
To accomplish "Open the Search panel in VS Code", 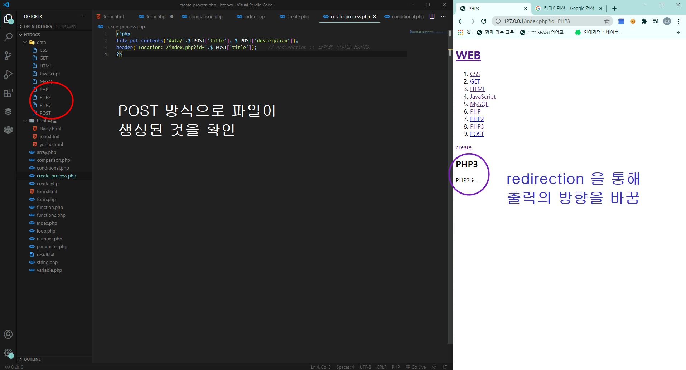I will [x=8, y=37].
